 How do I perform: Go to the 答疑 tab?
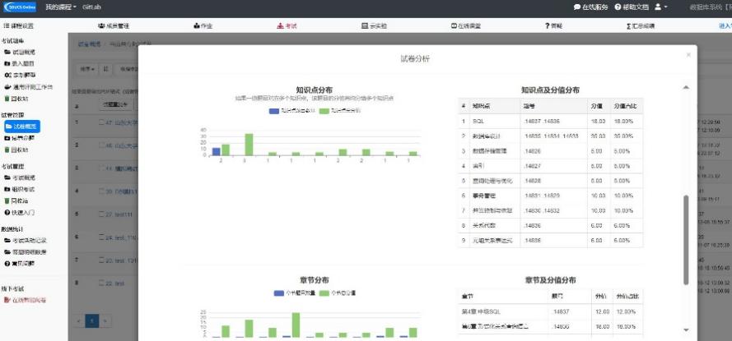(x=553, y=26)
